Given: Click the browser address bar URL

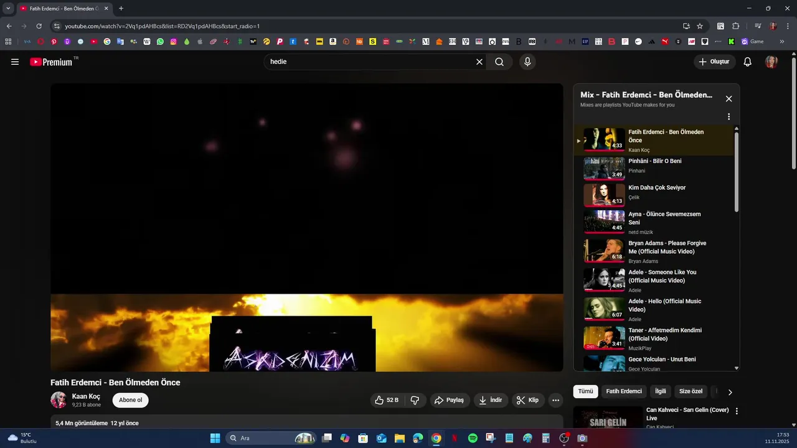Looking at the screenshot, I should click(162, 26).
